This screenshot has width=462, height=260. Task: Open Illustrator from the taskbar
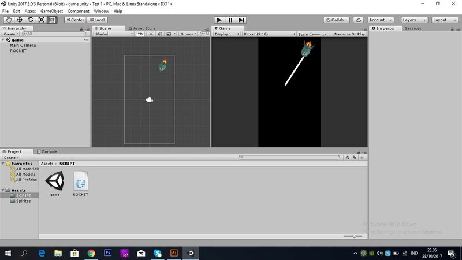[174, 253]
